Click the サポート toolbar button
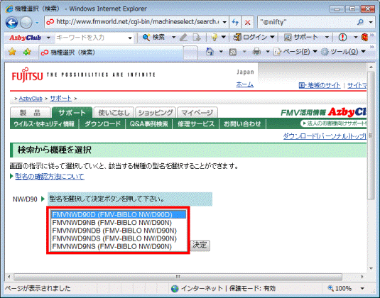The height and width of the screenshot is (298, 380). click(300, 38)
